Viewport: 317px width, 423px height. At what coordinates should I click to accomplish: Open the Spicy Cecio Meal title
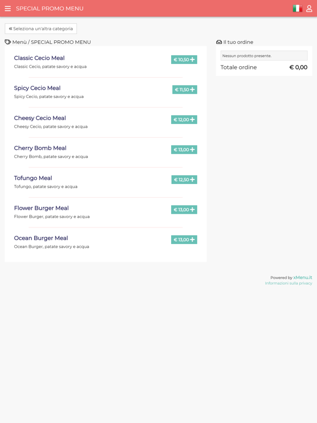pyautogui.click(x=37, y=88)
